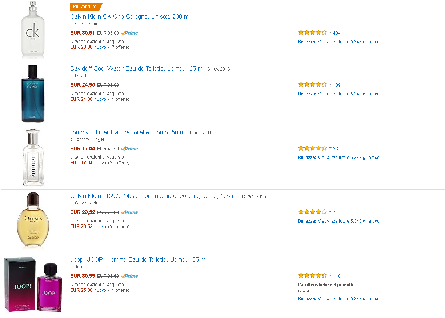Viewport: 445px width, 318px height.
Task: Open Tommy Hilfiger Eau de Toilette title
Action: tap(128, 132)
